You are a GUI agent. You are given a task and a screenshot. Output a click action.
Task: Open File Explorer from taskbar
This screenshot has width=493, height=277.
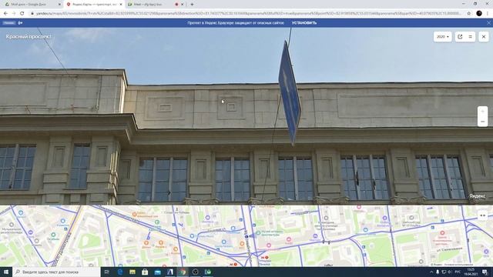point(132,272)
